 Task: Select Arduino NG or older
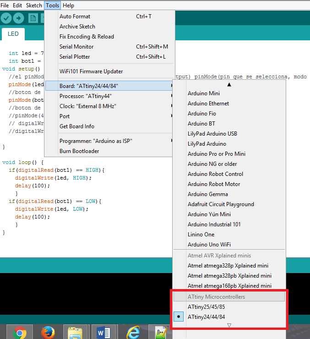(229, 164)
